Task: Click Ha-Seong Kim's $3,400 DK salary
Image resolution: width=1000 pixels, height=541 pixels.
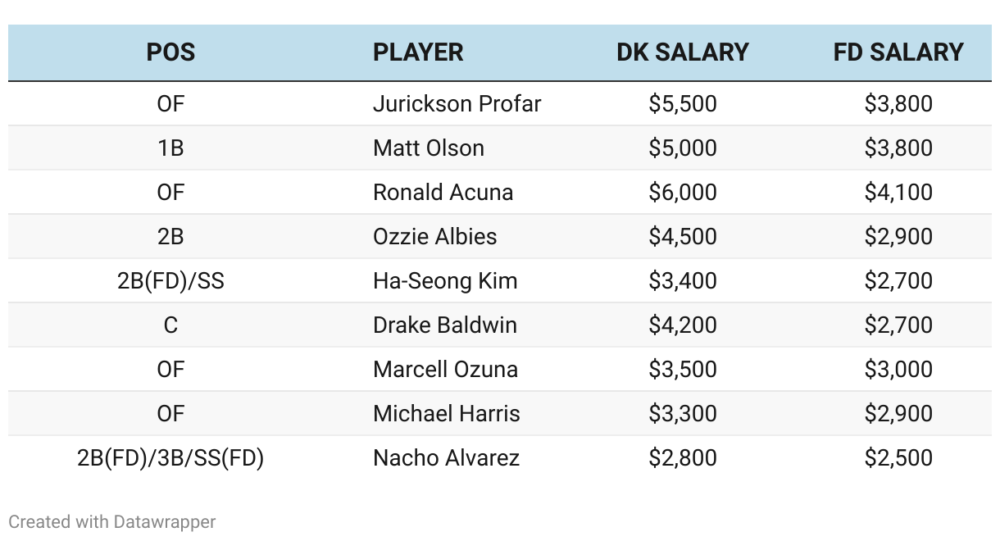Action: click(683, 281)
